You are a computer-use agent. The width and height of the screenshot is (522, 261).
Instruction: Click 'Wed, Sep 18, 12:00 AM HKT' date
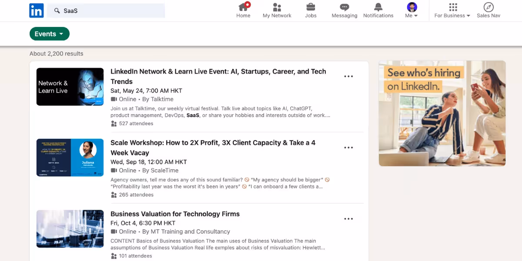pyautogui.click(x=148, y=162)
